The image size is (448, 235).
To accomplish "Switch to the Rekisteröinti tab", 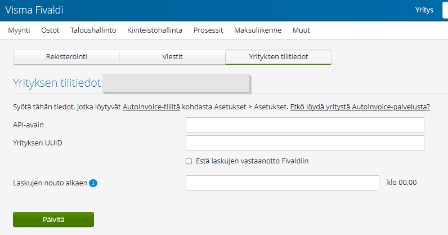I will [x=66, y=57].
